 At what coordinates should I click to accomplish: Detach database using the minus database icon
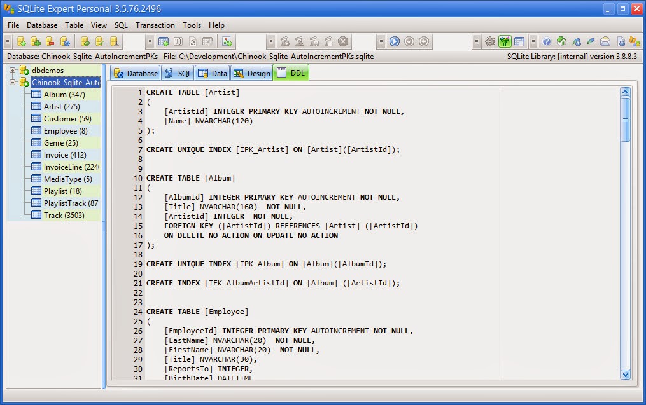click(x=49, y=41)
